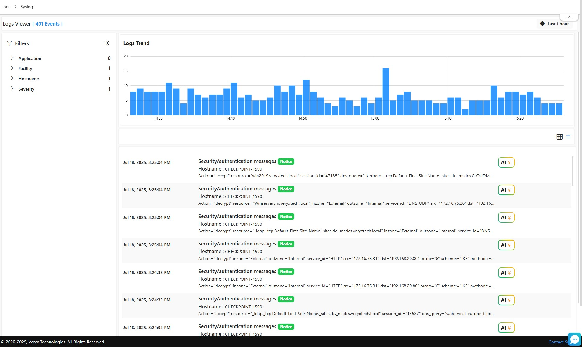This screenshot has width=582, height=347.
Task: Go to Logs in the breadcrumb
Action: click(6, 7)
